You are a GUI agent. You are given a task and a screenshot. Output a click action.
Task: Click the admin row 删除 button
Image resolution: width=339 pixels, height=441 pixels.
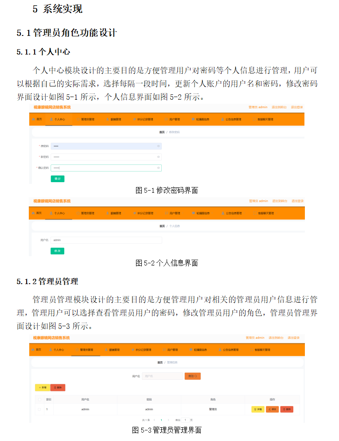[x=287, y=409]
